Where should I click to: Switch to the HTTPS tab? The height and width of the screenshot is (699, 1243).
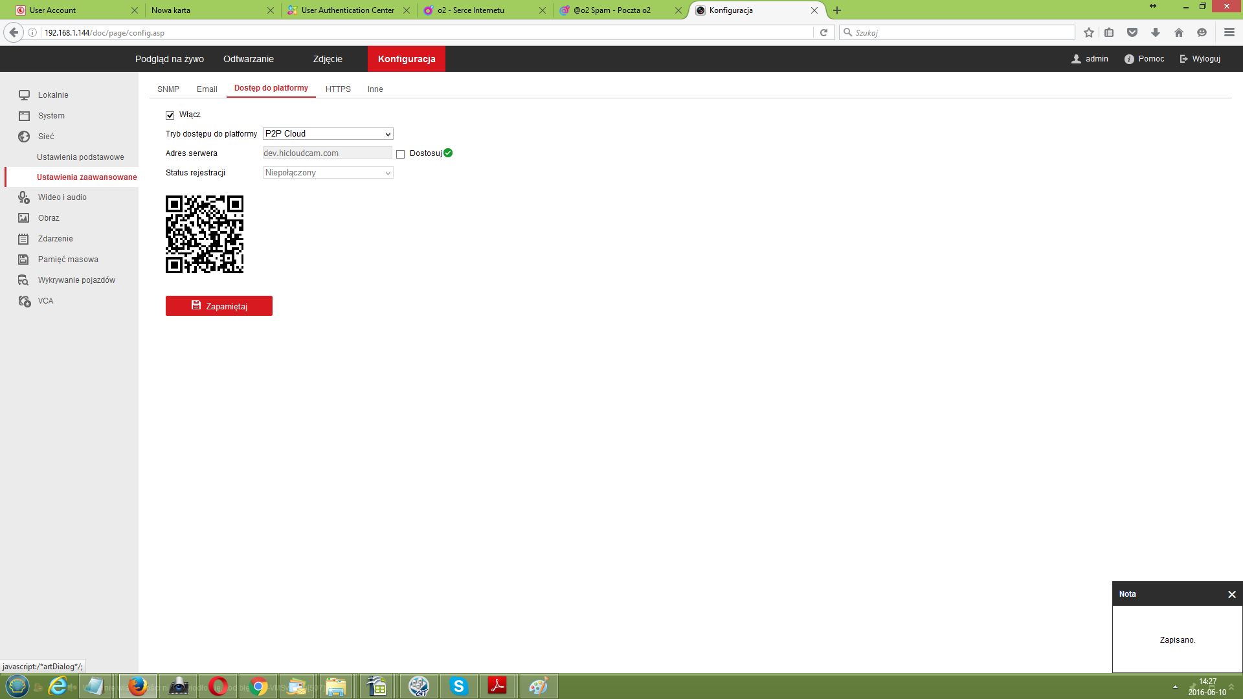coord(338,89)
